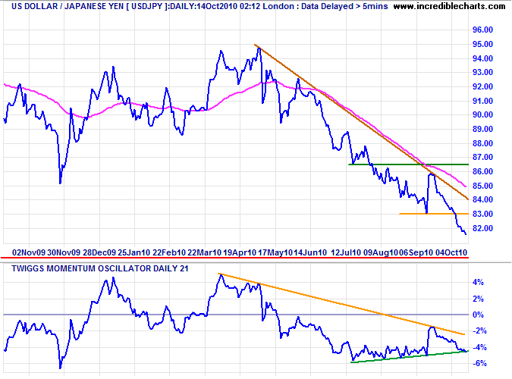Click the 17May10 date label
Screen dimensions: 512x379
(x=275, y=252)
